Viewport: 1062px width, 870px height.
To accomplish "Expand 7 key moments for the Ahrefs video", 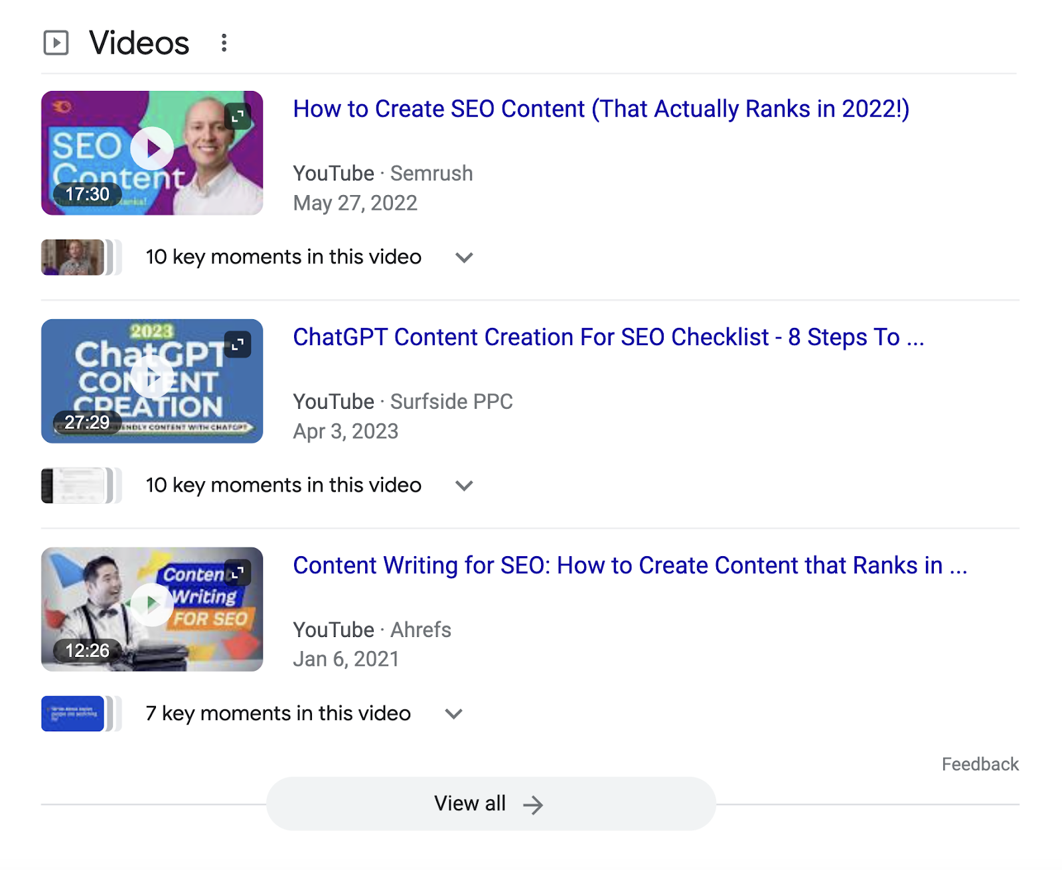I will 454,713.
